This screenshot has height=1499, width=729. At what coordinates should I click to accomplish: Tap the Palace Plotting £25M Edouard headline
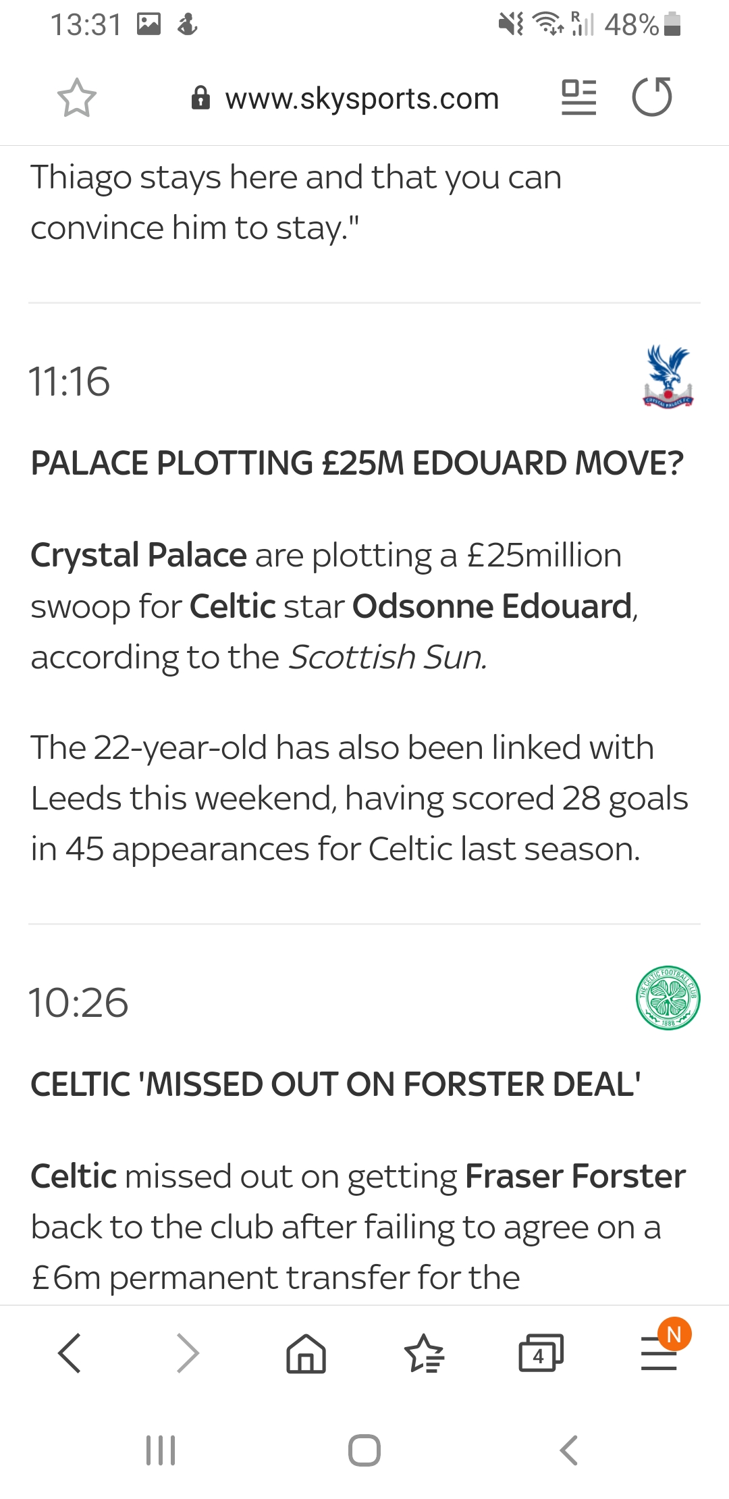[x=357, y=464]
